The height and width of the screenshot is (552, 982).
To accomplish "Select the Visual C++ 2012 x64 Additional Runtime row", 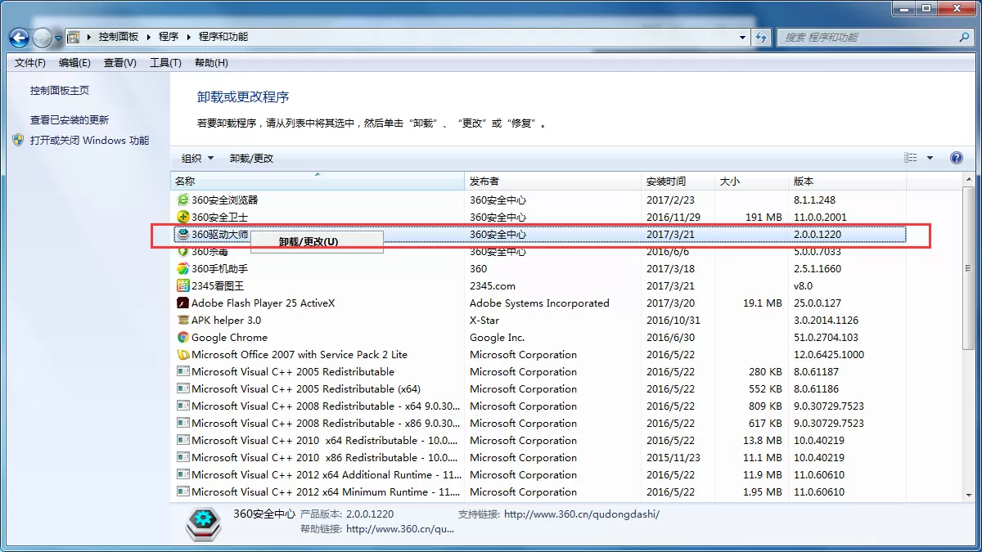I will (x=540, y=474).
